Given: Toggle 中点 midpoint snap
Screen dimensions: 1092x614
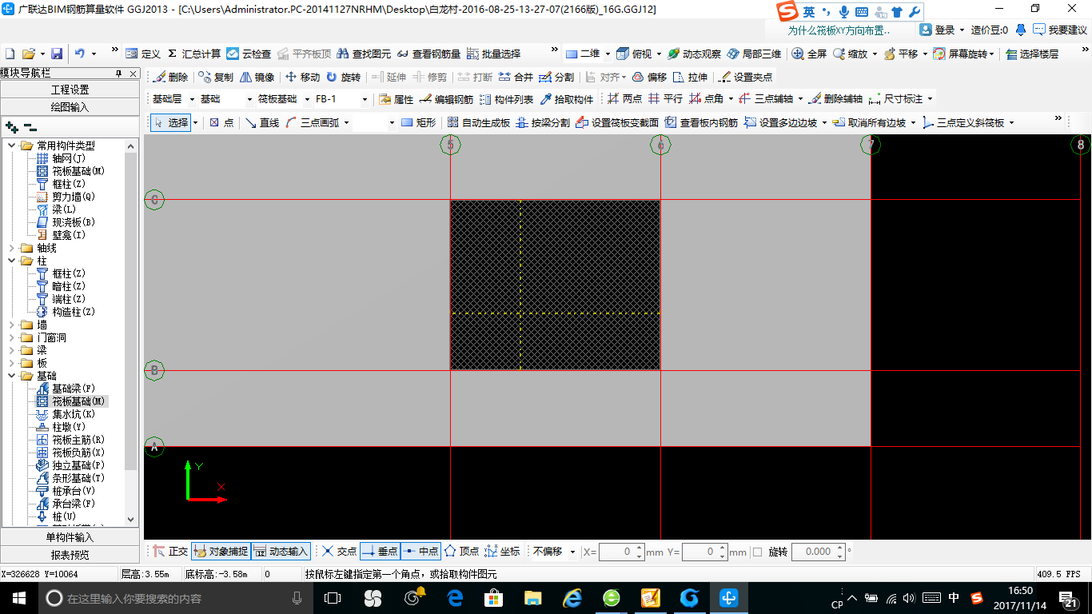Looking at the screenshot, I should click(x=420, y=552).
